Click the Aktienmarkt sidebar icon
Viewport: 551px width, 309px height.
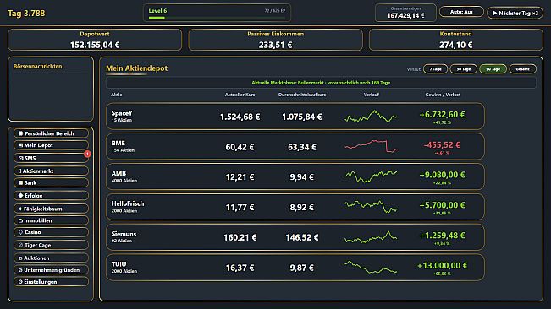19,171
